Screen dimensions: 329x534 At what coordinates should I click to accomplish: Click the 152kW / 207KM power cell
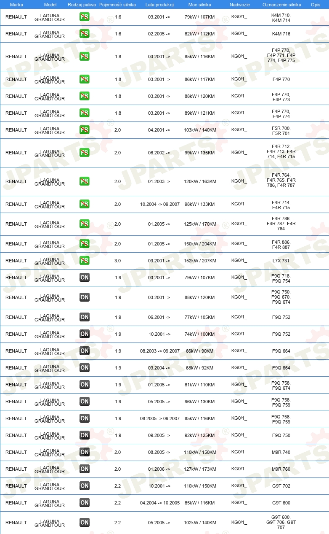coord(200,261)
